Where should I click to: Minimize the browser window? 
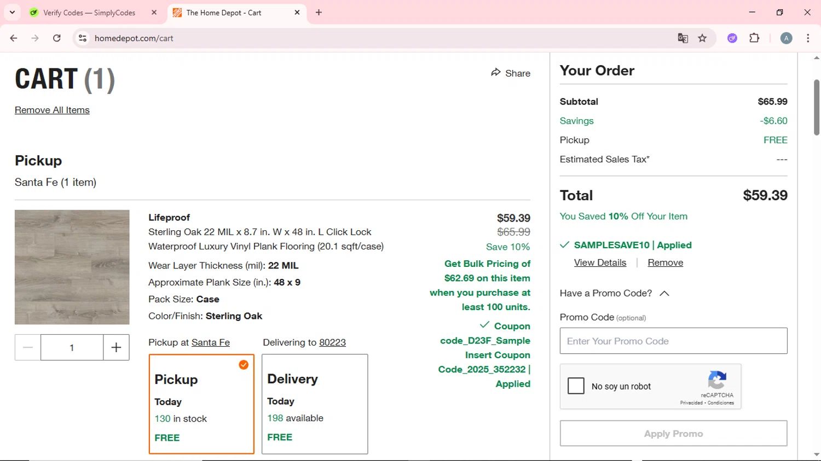click(x=752, y=12)
